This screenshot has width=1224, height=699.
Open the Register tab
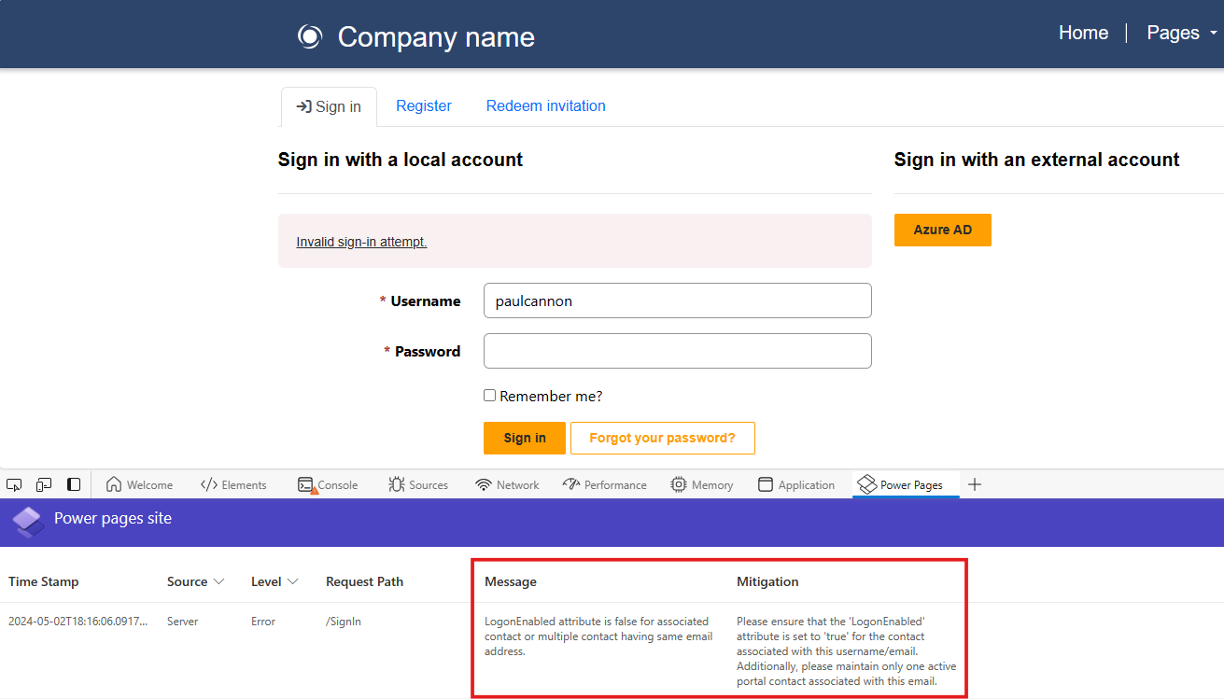coord(423,106)
